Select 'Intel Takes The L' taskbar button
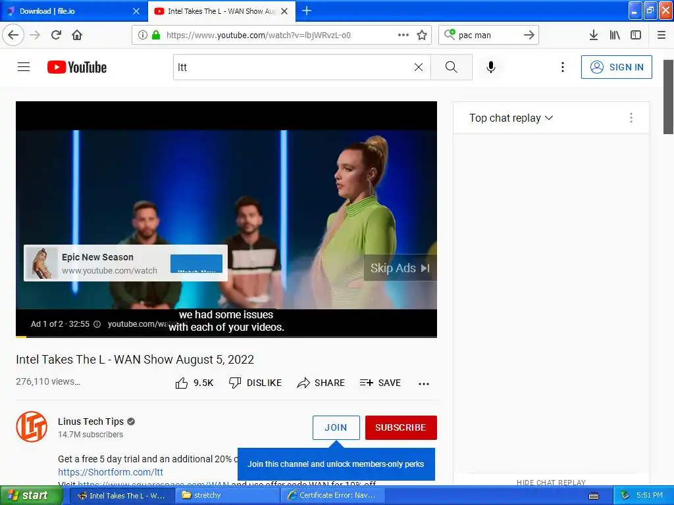 pos(122,496)
